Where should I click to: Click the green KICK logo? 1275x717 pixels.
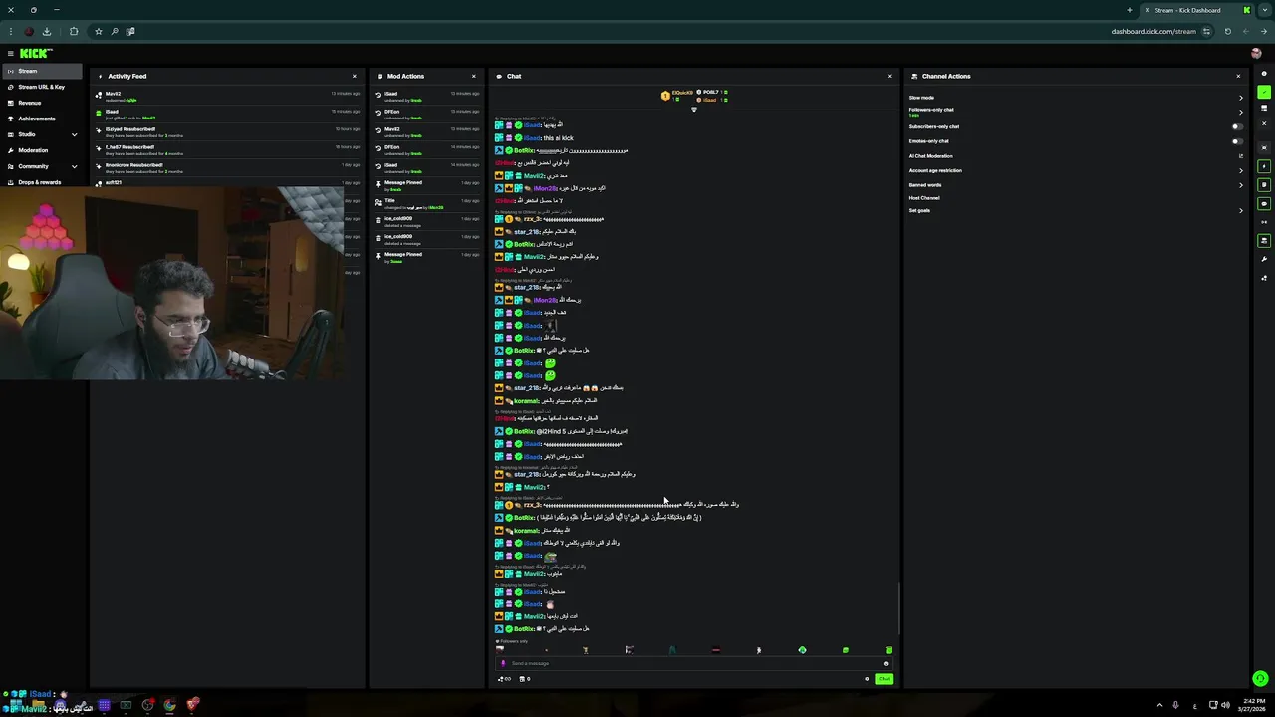click(35, 53)
